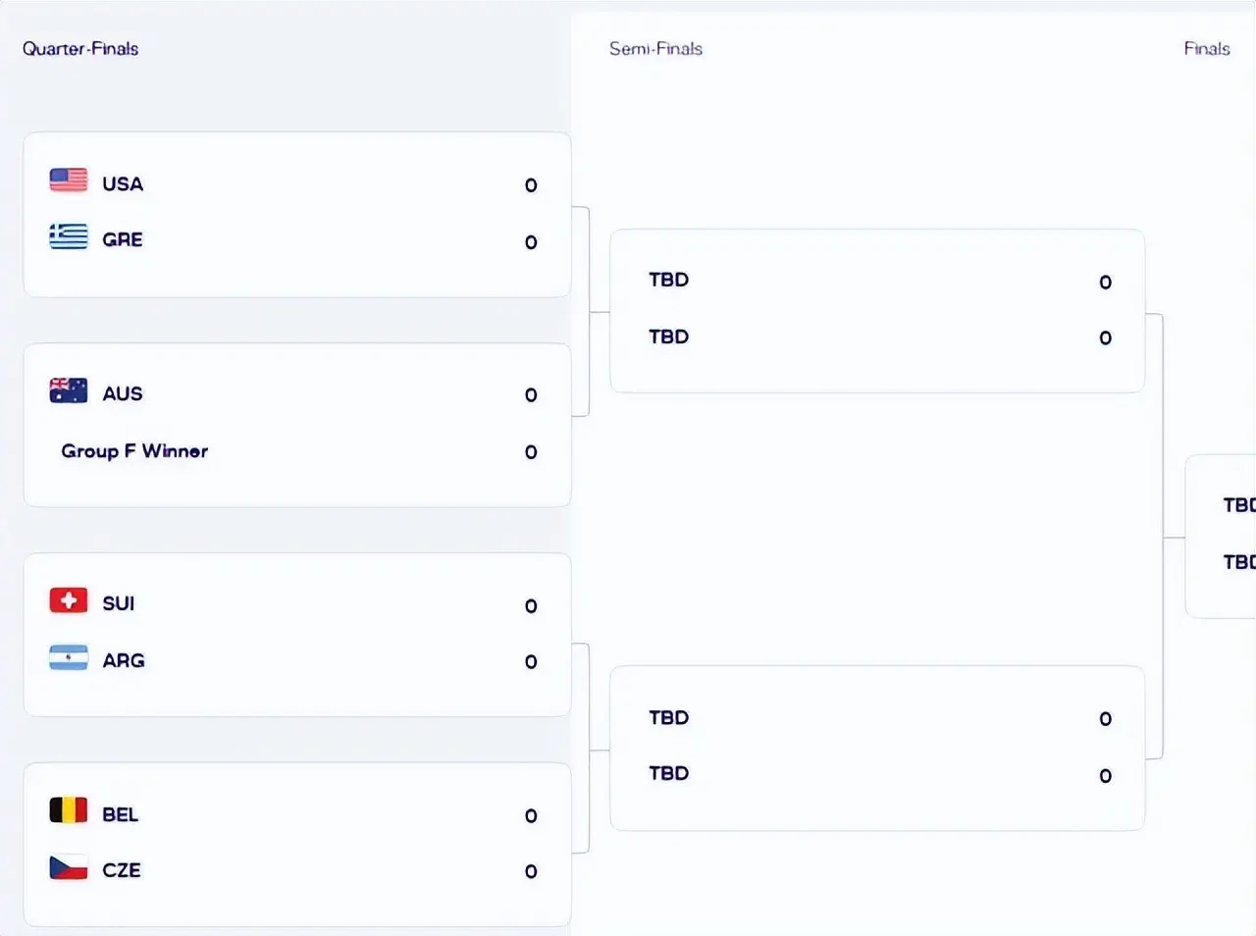Click the Greece flag icon
Image resolution: width=1256 pixels, height=936 pixels.
click(69, 236)
